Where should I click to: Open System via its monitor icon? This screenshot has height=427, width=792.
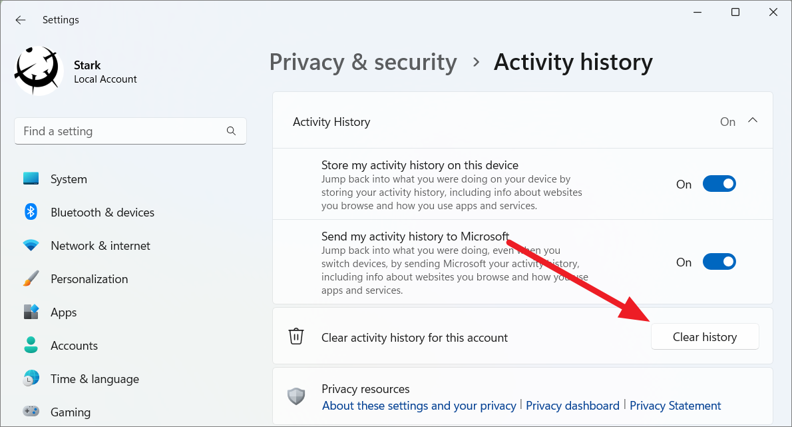click(x=31, y=179)
